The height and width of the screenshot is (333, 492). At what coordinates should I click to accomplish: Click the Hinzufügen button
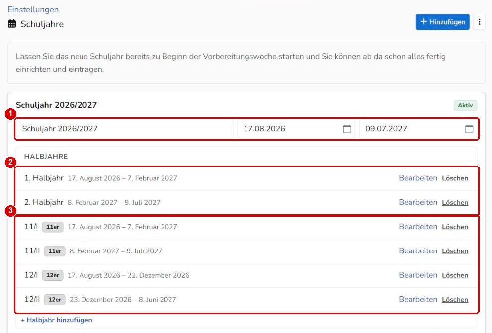(x=442, y=22)
